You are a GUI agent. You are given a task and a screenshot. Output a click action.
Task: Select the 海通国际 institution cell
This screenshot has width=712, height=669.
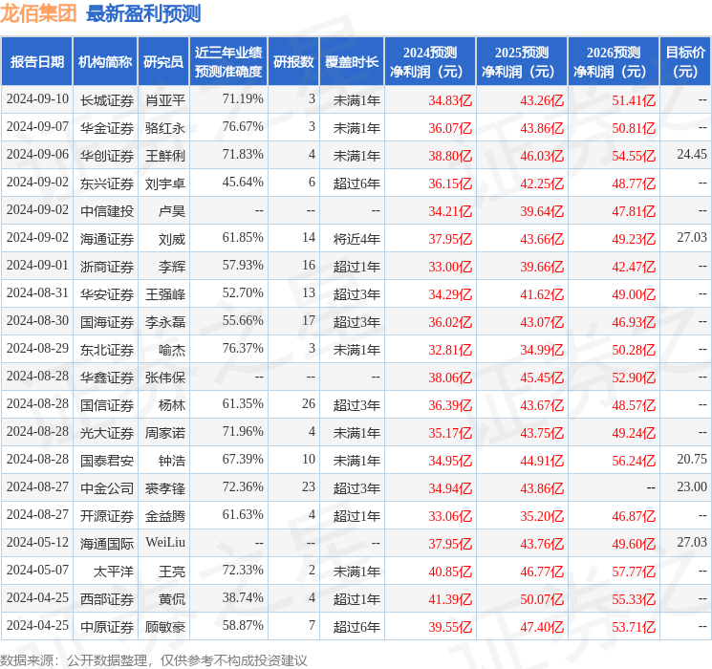[107, 544]
